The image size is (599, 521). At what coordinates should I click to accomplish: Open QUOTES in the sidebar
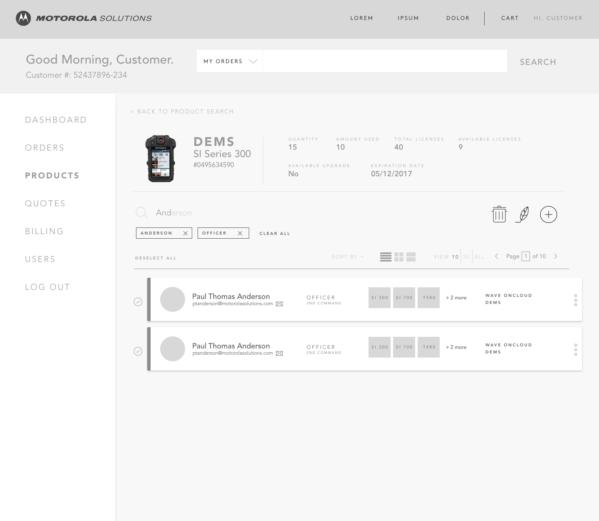[45, 204]
